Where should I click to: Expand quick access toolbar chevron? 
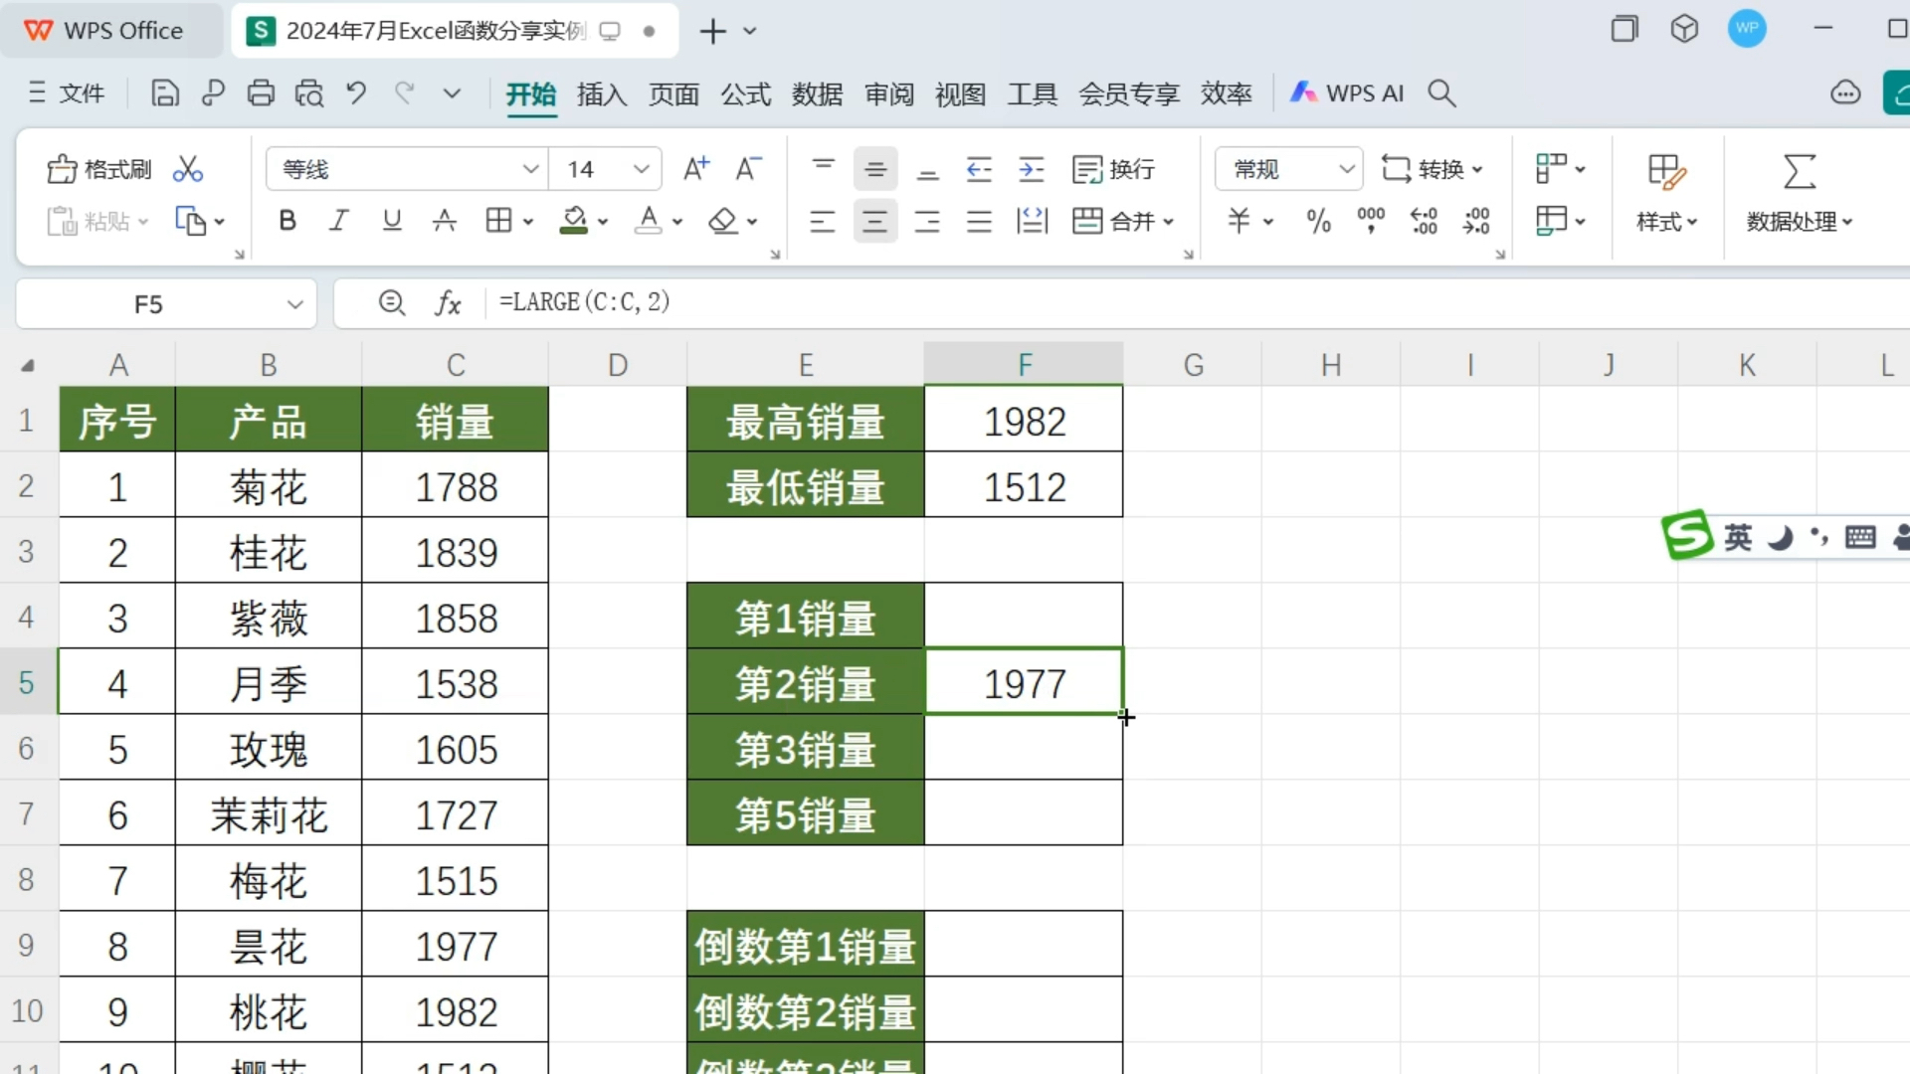(452, 93)
